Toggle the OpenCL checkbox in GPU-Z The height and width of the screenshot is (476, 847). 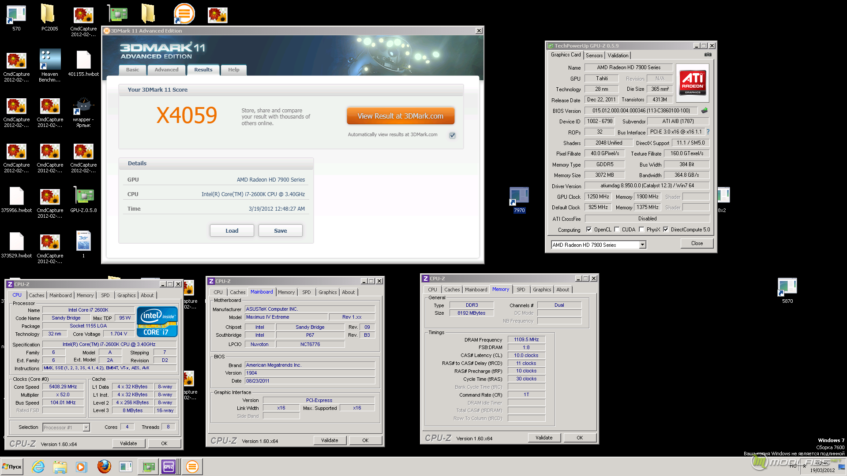click(x=588, y=230)
